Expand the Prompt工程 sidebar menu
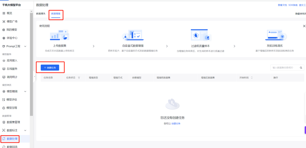The image size is (306, 148). pyautogui.click(x=25, y=46)
